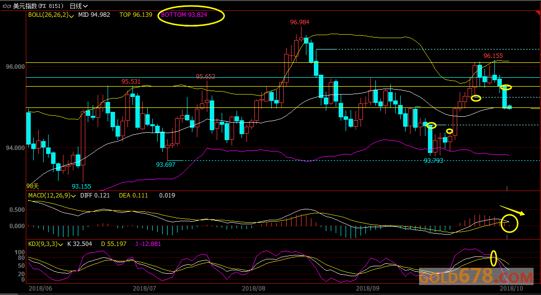
Task: Select the 2018/08 date on time axis
Action: coord(254,288)
